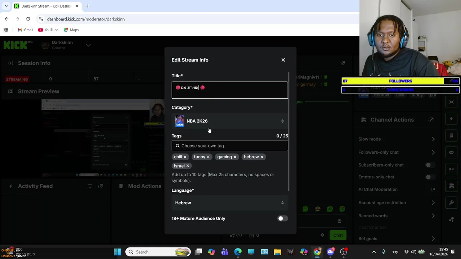Open the Gmail bookmark

click(25, 30)
